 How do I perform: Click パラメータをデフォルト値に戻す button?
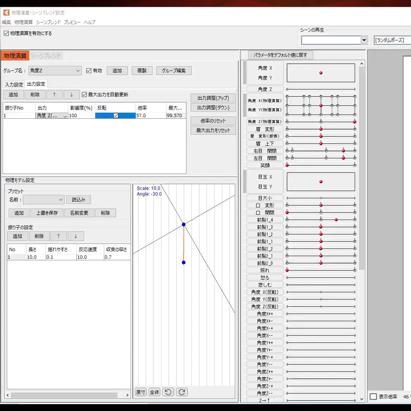tap(280, 55)
